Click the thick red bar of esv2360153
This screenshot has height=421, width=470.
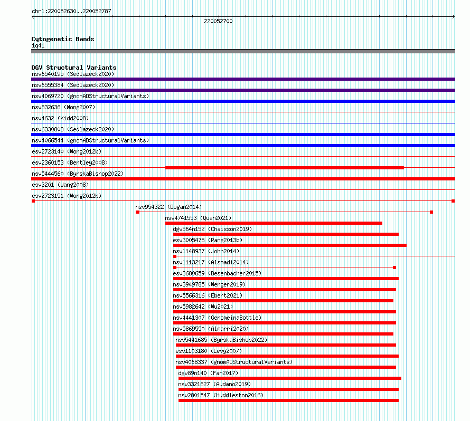coord(285,168)
